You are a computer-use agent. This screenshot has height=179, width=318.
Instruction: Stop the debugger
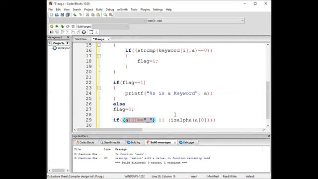84,32
